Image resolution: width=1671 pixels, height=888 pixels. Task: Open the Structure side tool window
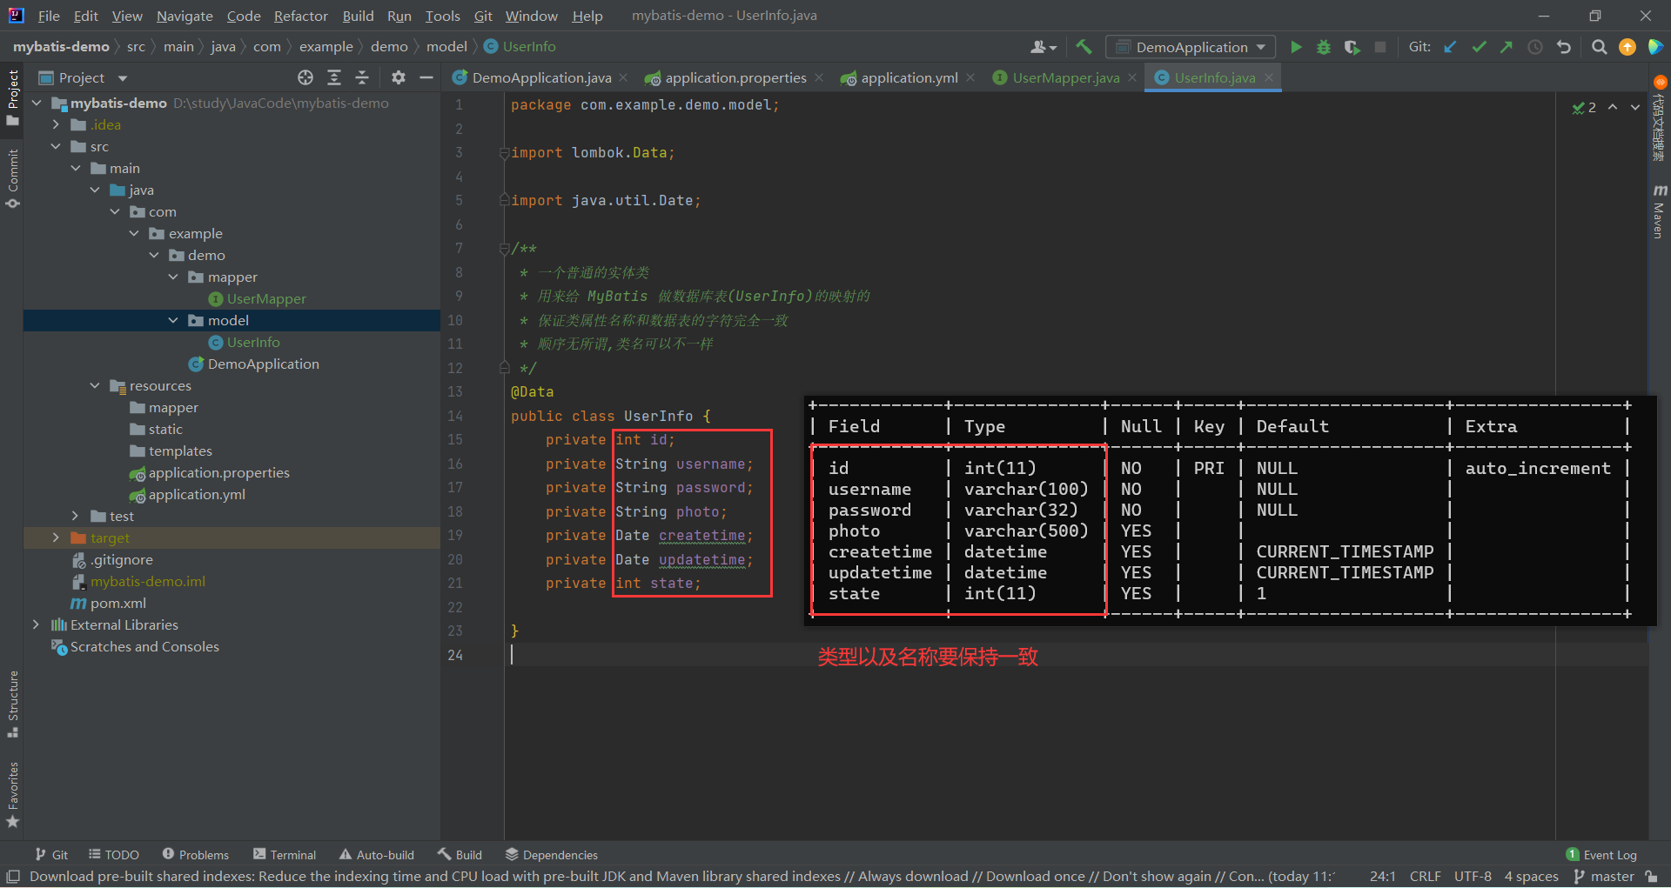[12, 704]
